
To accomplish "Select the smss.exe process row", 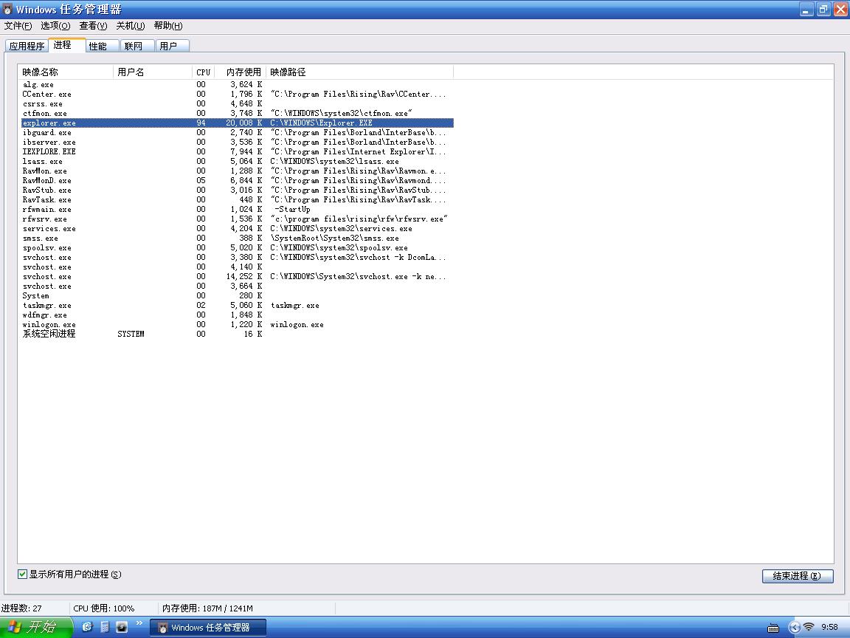I will [x=238, y=239].
